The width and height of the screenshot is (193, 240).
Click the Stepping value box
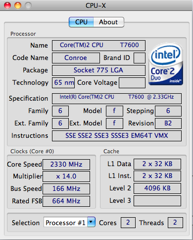pos(168,111)
